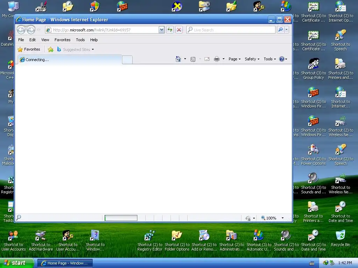Select Shortcut (2) to Folder Options icon
The width and height of the screenshot is (358, 268).
pos(177,241)
